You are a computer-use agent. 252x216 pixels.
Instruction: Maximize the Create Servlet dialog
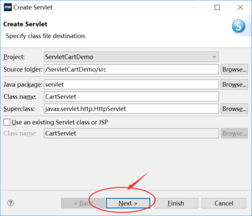click(217, 8)
